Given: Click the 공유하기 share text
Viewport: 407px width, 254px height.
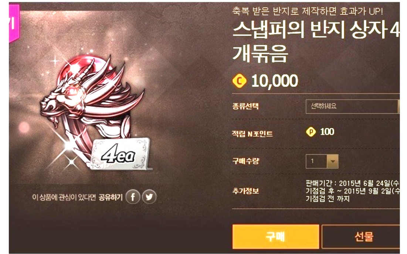Looking at the screenshot, I should pyautogui.click(x=111, y=197).
